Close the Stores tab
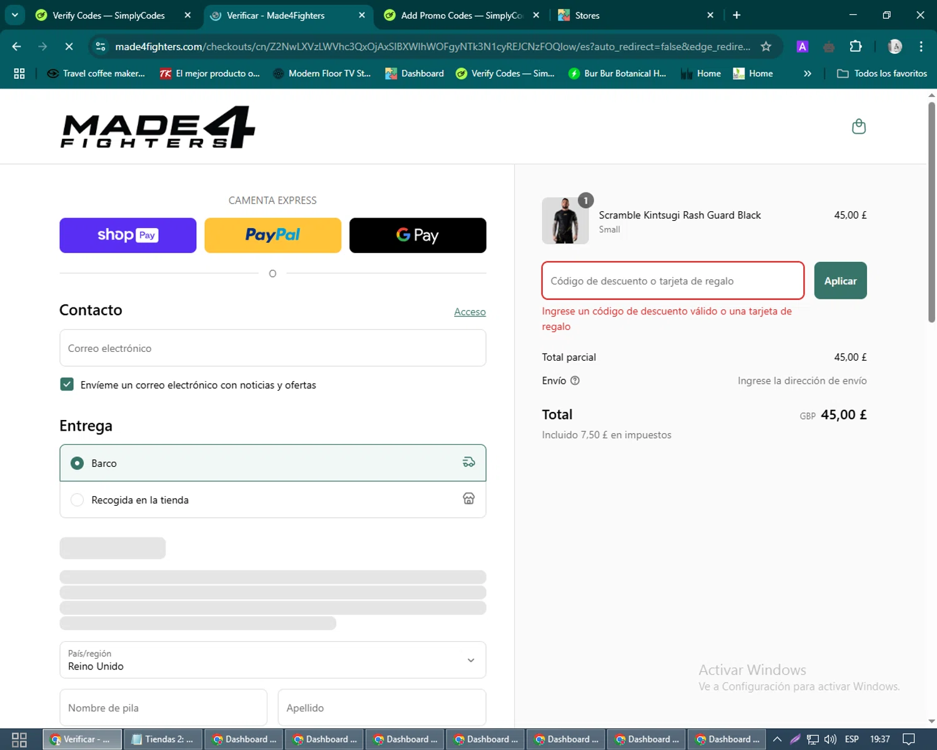The width and height of the screenshot is (937, 750). 710,15
